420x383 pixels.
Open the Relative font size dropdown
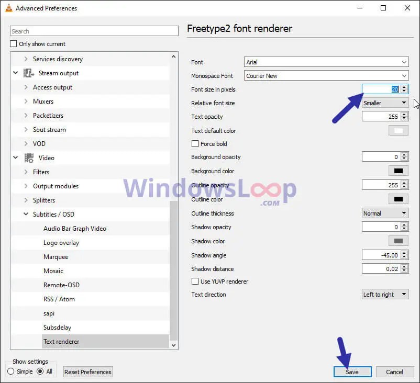tap(385, 103)
